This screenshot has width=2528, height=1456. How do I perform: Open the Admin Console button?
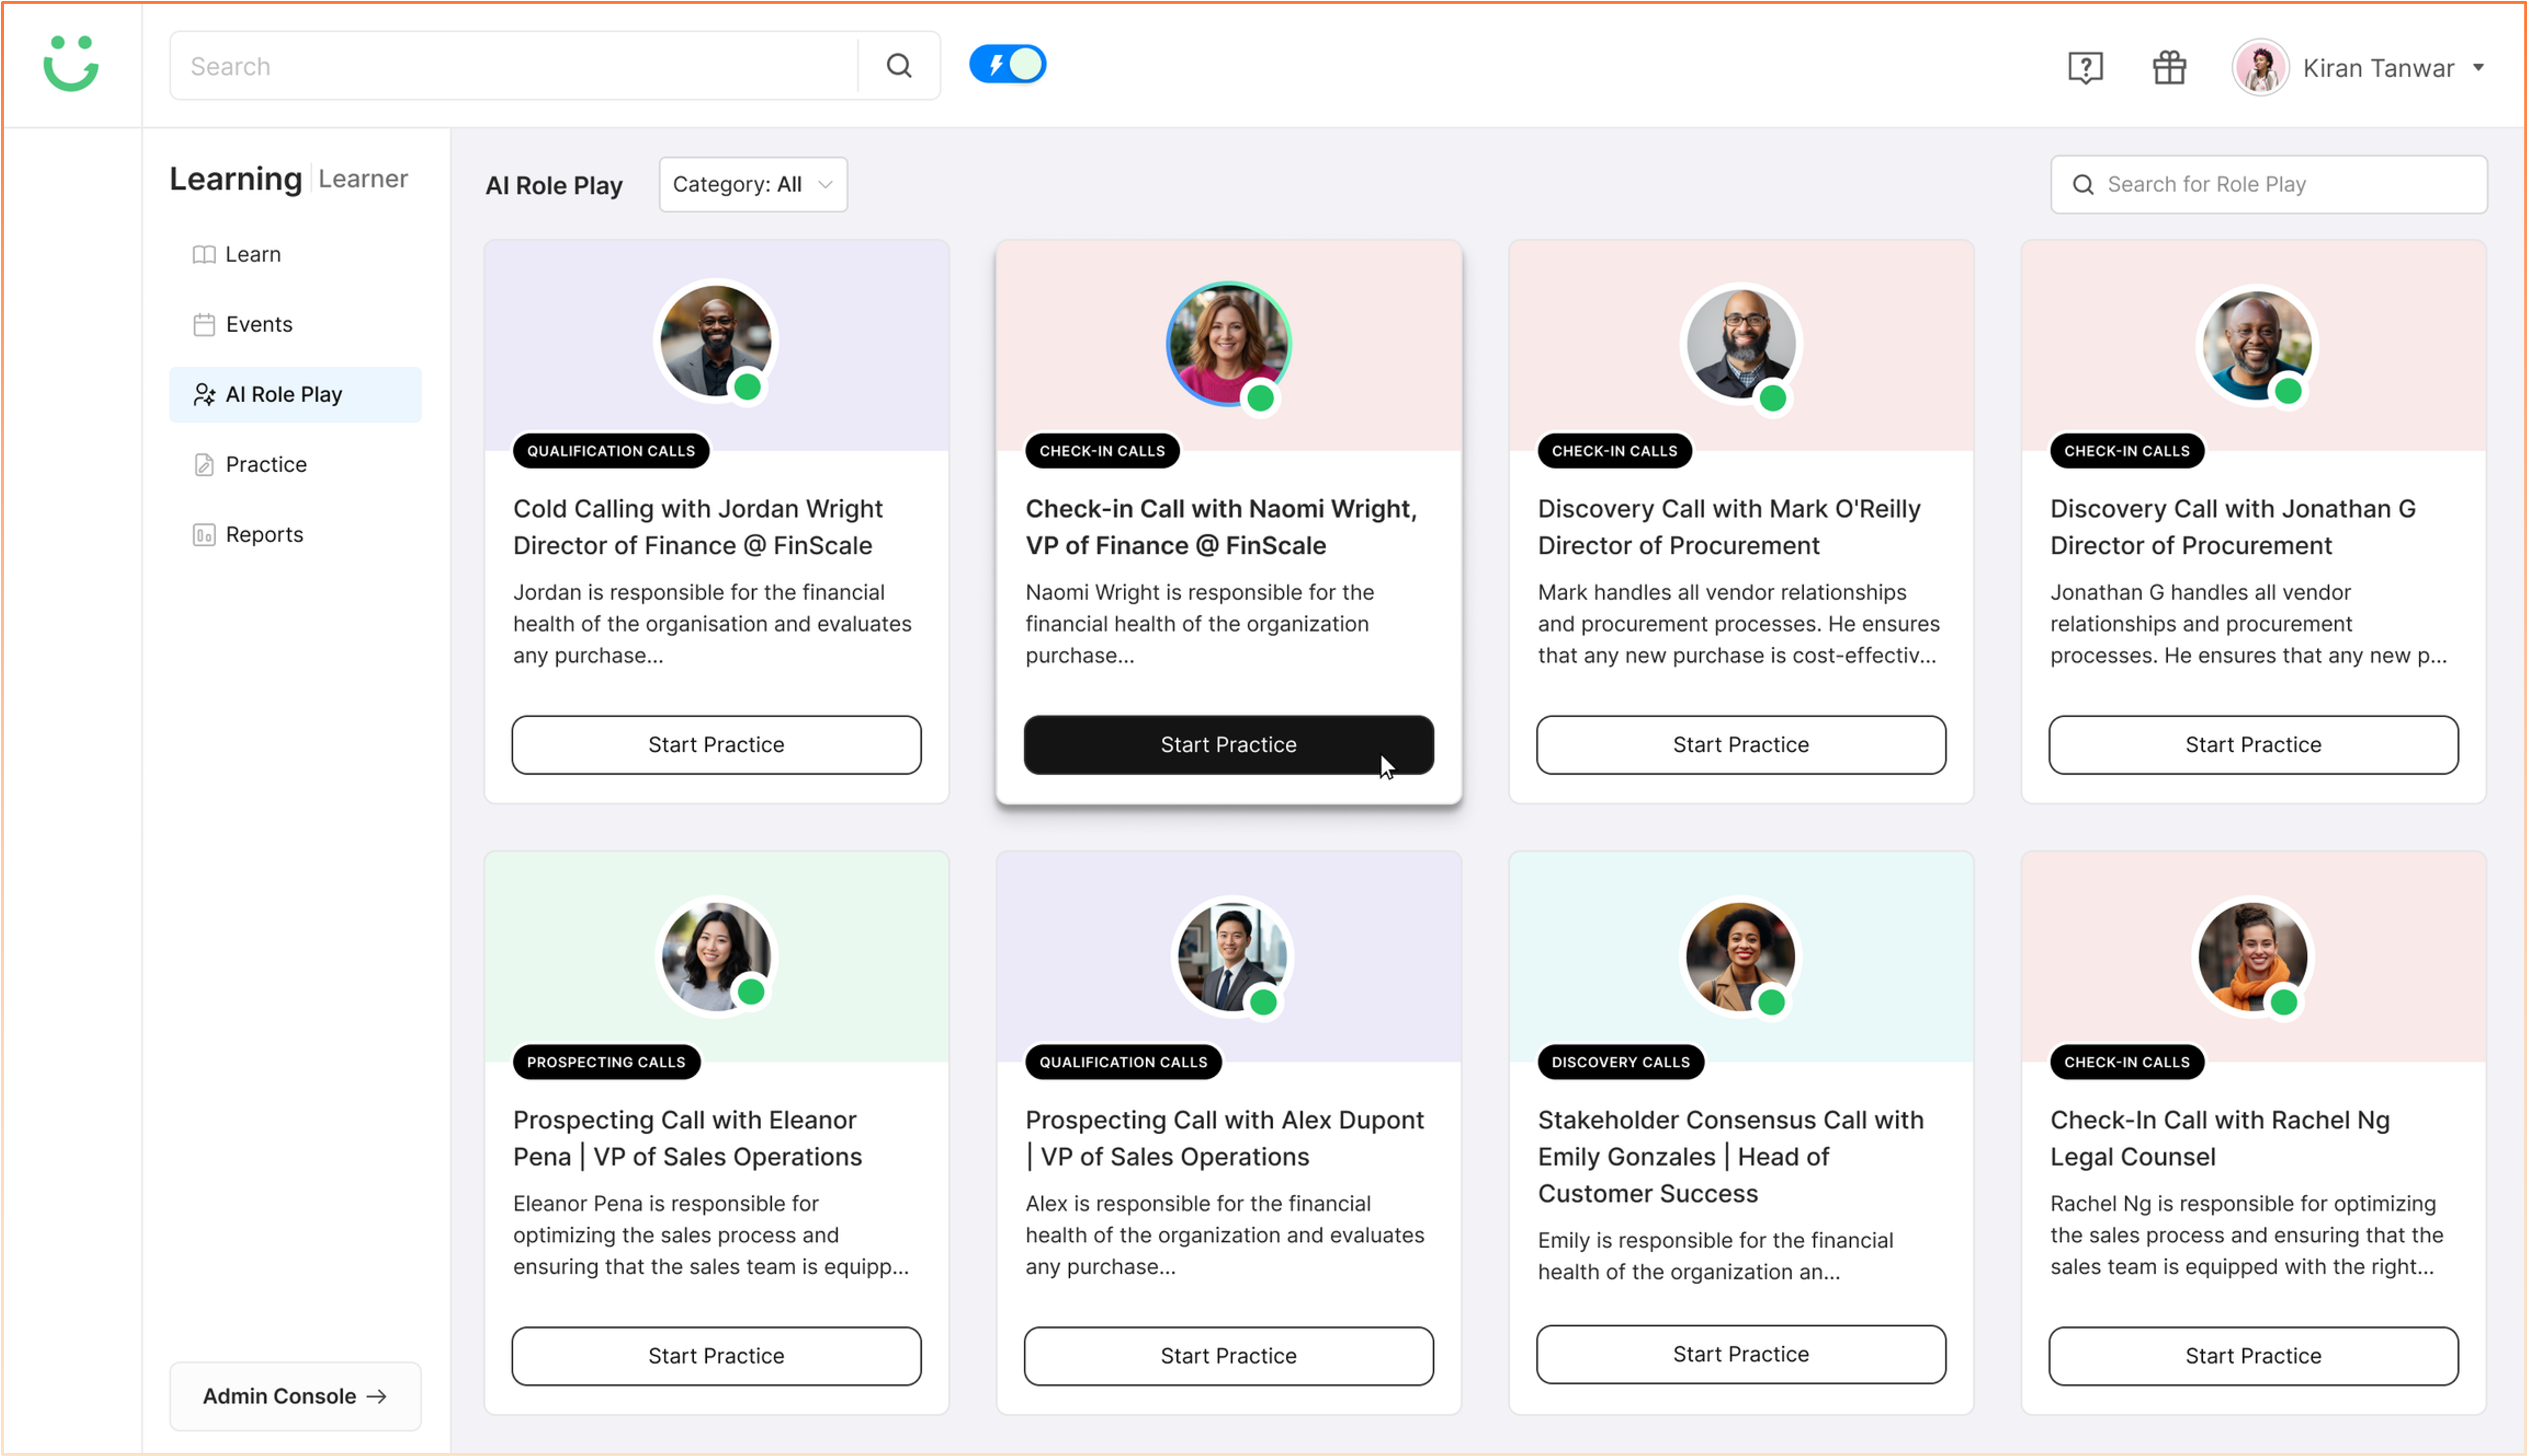point(295,1396)
